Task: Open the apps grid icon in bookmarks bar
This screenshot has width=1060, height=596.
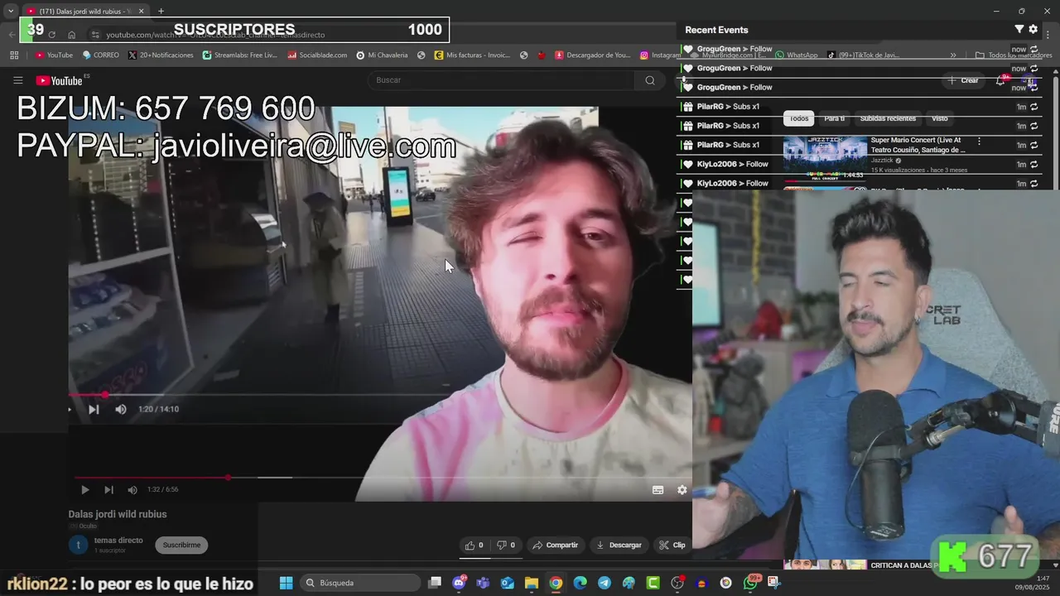Action: point(14,55)
